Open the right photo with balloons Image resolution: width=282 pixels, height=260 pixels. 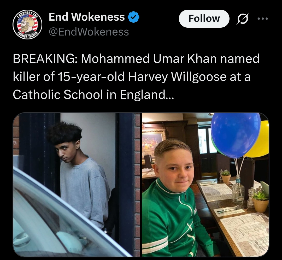205,185
